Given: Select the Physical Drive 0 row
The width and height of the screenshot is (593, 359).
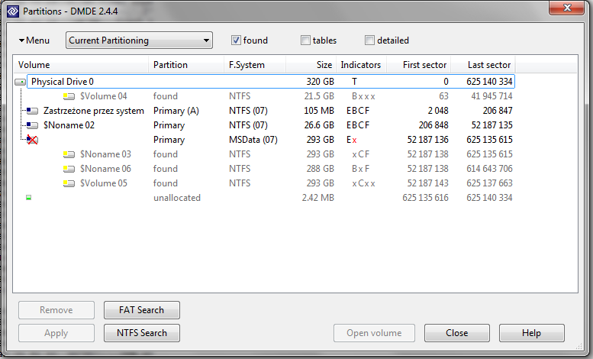Looking at the screenshot, I should coord(271,82).
